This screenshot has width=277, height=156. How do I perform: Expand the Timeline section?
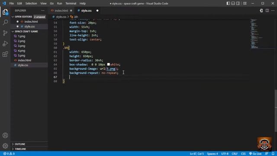(x=13, y=149)
